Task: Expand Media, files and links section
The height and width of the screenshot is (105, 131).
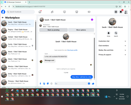Action: [x=112, y=50]
